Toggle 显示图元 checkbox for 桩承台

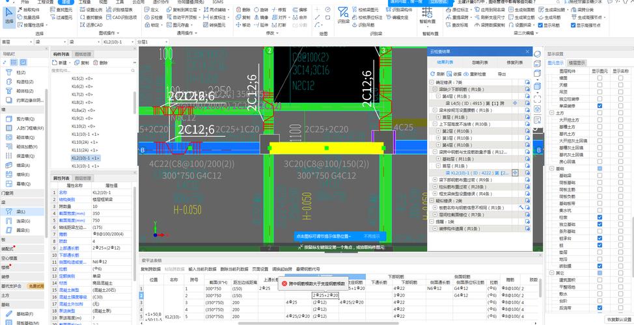600,238
